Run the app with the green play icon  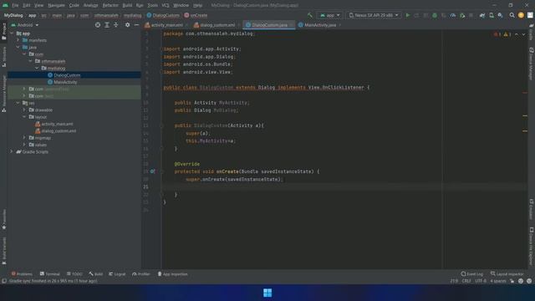[x=407, y=15]
